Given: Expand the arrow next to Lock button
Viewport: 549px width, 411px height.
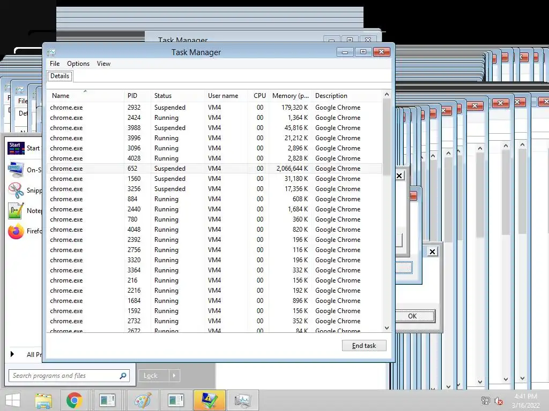Looking at the screenshot, I should (174, 376).
